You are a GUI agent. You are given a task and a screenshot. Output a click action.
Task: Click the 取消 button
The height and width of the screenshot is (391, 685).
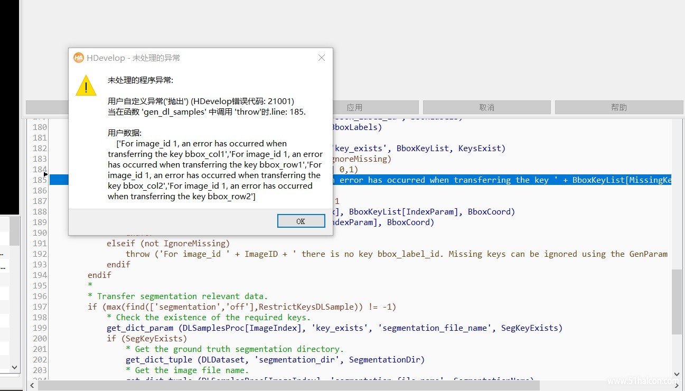pos(486,107)
